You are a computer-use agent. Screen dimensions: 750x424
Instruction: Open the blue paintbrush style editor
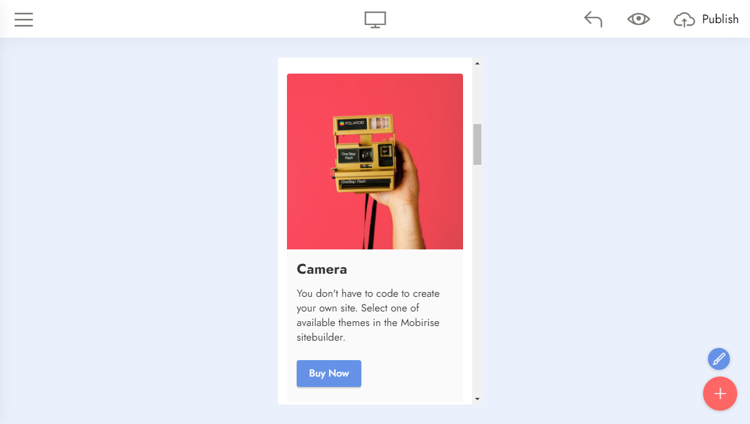click(719, 358)
